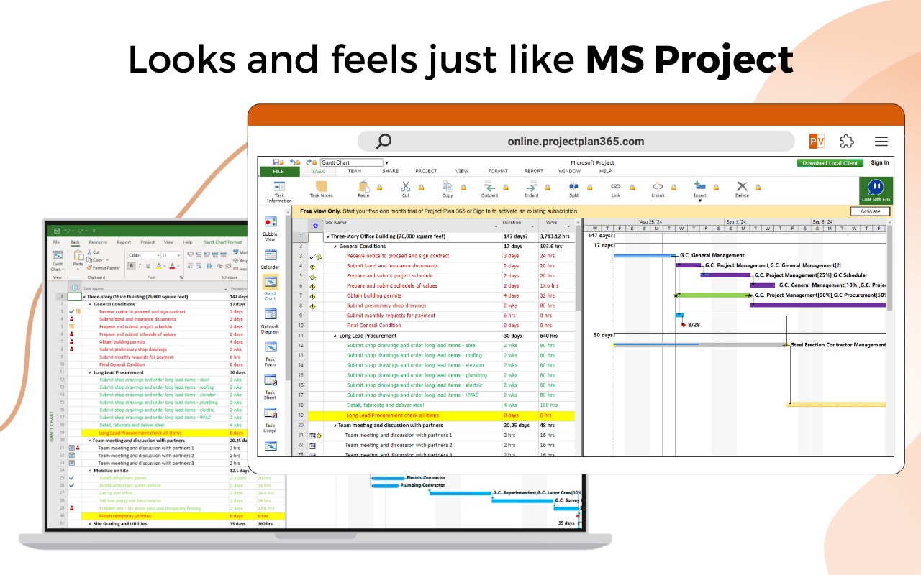Open the HELP tab
The image size is (921, 575).
click(606, 171)
